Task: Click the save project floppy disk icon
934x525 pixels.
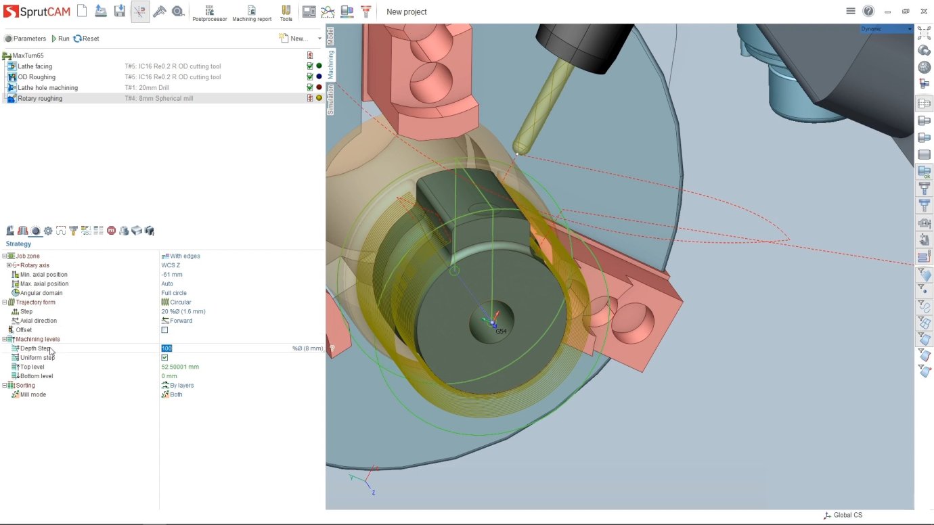Action: tap(120, 11)
